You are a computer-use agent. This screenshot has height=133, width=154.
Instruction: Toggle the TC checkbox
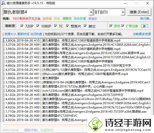point(56,26)
